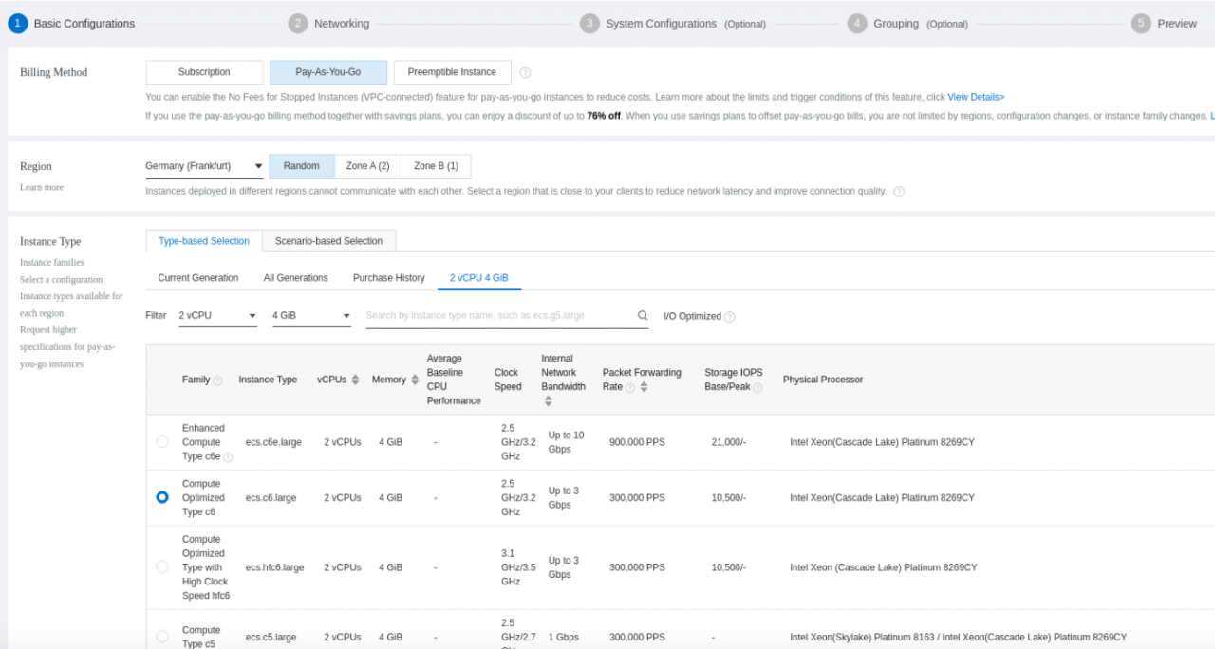This screenshot has width=1215, height=649.
Task: Click the help icon after the region description
Action: [899, 192]
